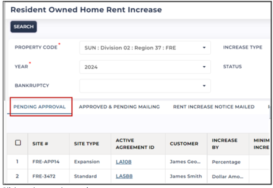273x188 pixels.
Task: Switch to Approved & Pending Mailing tab
Action: click(119, 107)
